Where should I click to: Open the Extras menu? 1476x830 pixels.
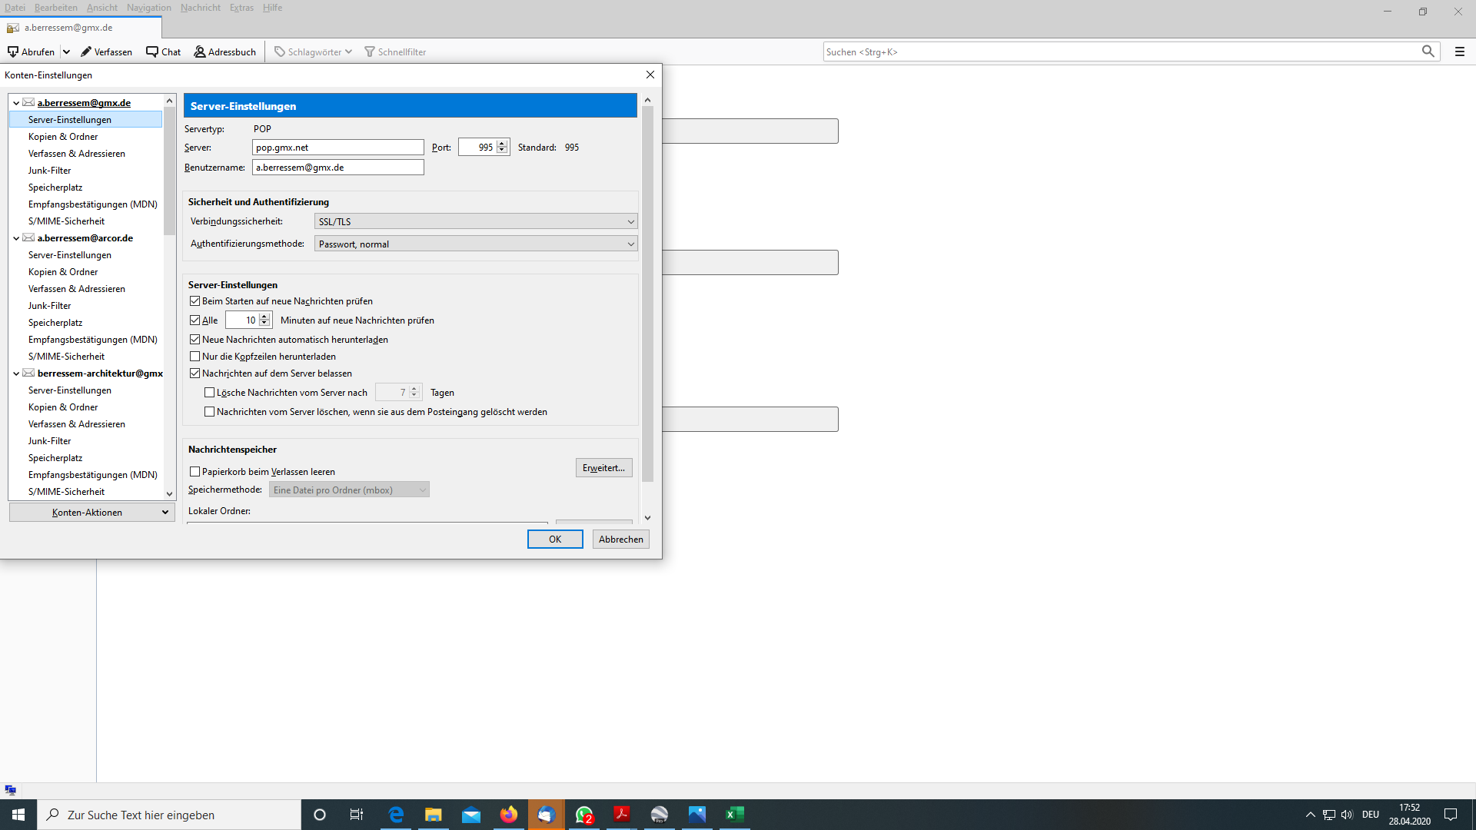tap(241, 8)
